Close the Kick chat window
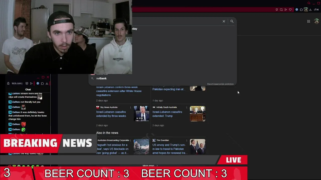Image resolution: width=321 pixels, height=180 pixels. point(48,77)
